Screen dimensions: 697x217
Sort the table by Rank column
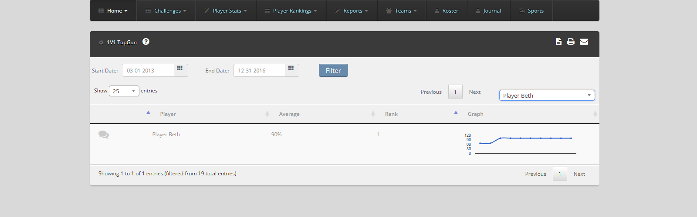tap(391, 114)
